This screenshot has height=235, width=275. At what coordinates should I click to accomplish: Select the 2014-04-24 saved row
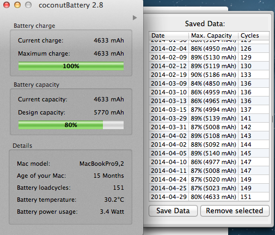209,179
